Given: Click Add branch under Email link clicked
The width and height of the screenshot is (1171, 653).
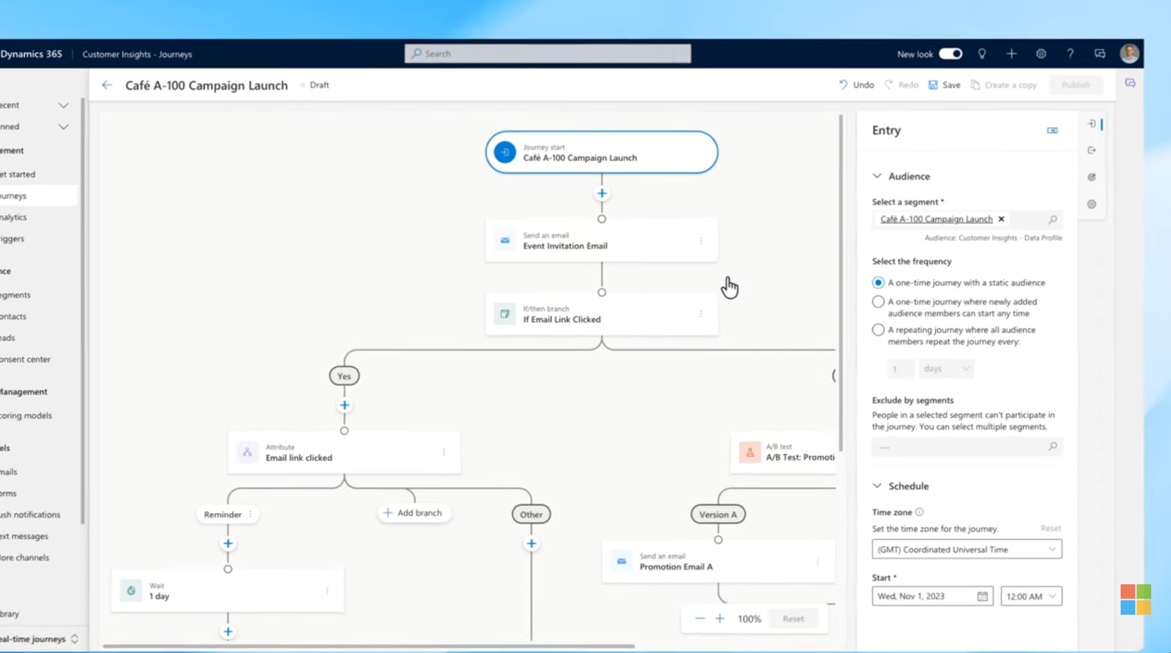Looking at the screenshot, I should click(413, 513).
